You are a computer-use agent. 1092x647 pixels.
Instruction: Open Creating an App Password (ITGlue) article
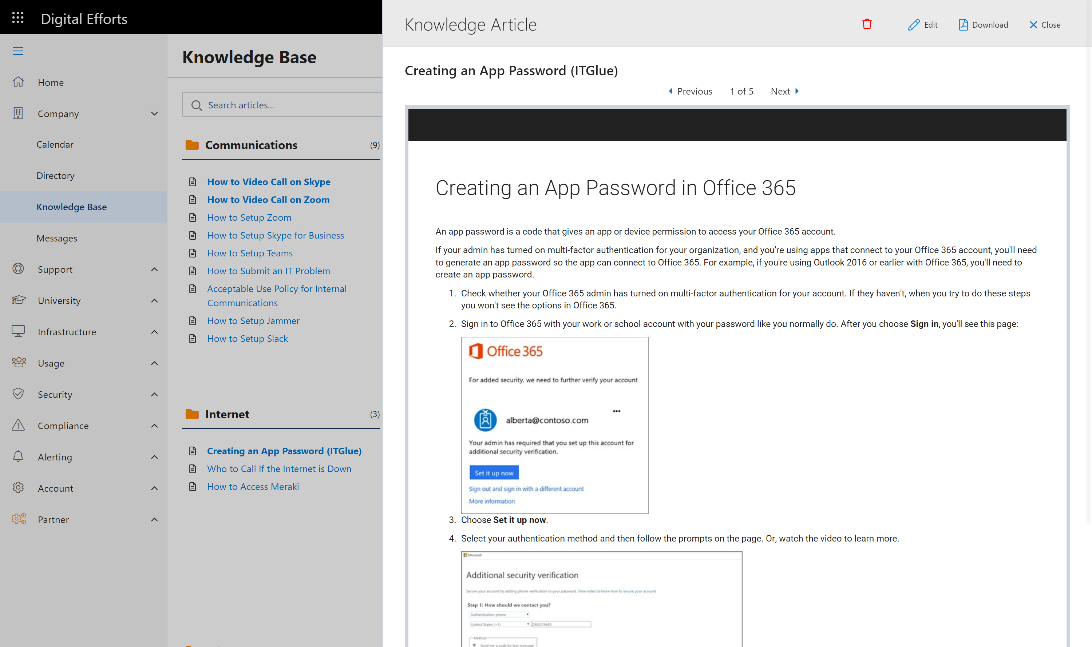point(284,451)
